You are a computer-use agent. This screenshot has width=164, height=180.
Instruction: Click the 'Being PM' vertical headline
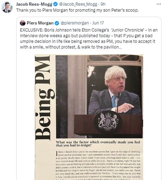coord(45,97)
